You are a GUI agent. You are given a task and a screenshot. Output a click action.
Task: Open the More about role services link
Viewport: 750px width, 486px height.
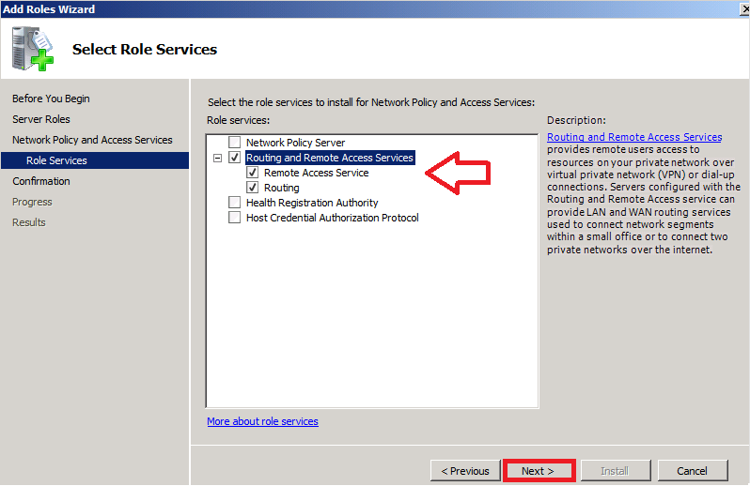point(262,421)
